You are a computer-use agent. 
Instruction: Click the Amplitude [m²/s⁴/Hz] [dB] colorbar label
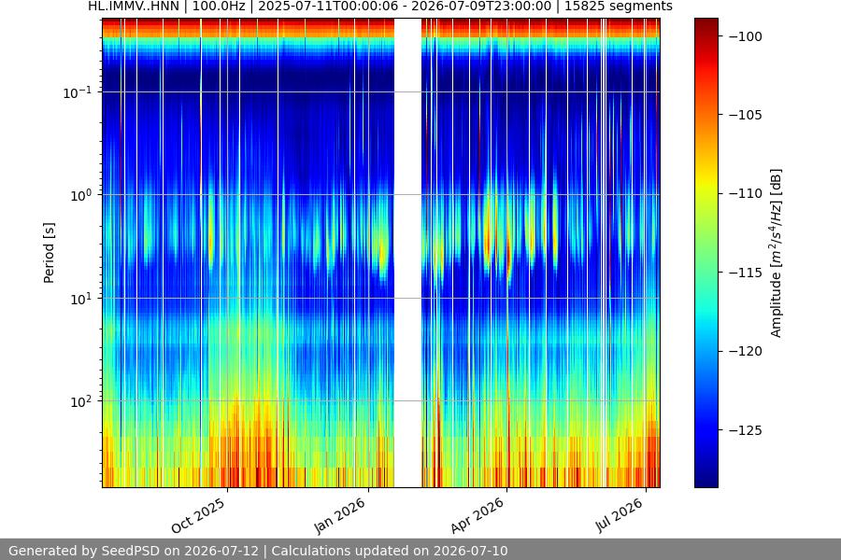(x=777, y=253)
